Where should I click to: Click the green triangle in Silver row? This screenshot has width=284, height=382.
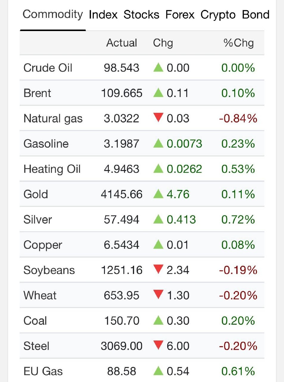coord(158,220)
